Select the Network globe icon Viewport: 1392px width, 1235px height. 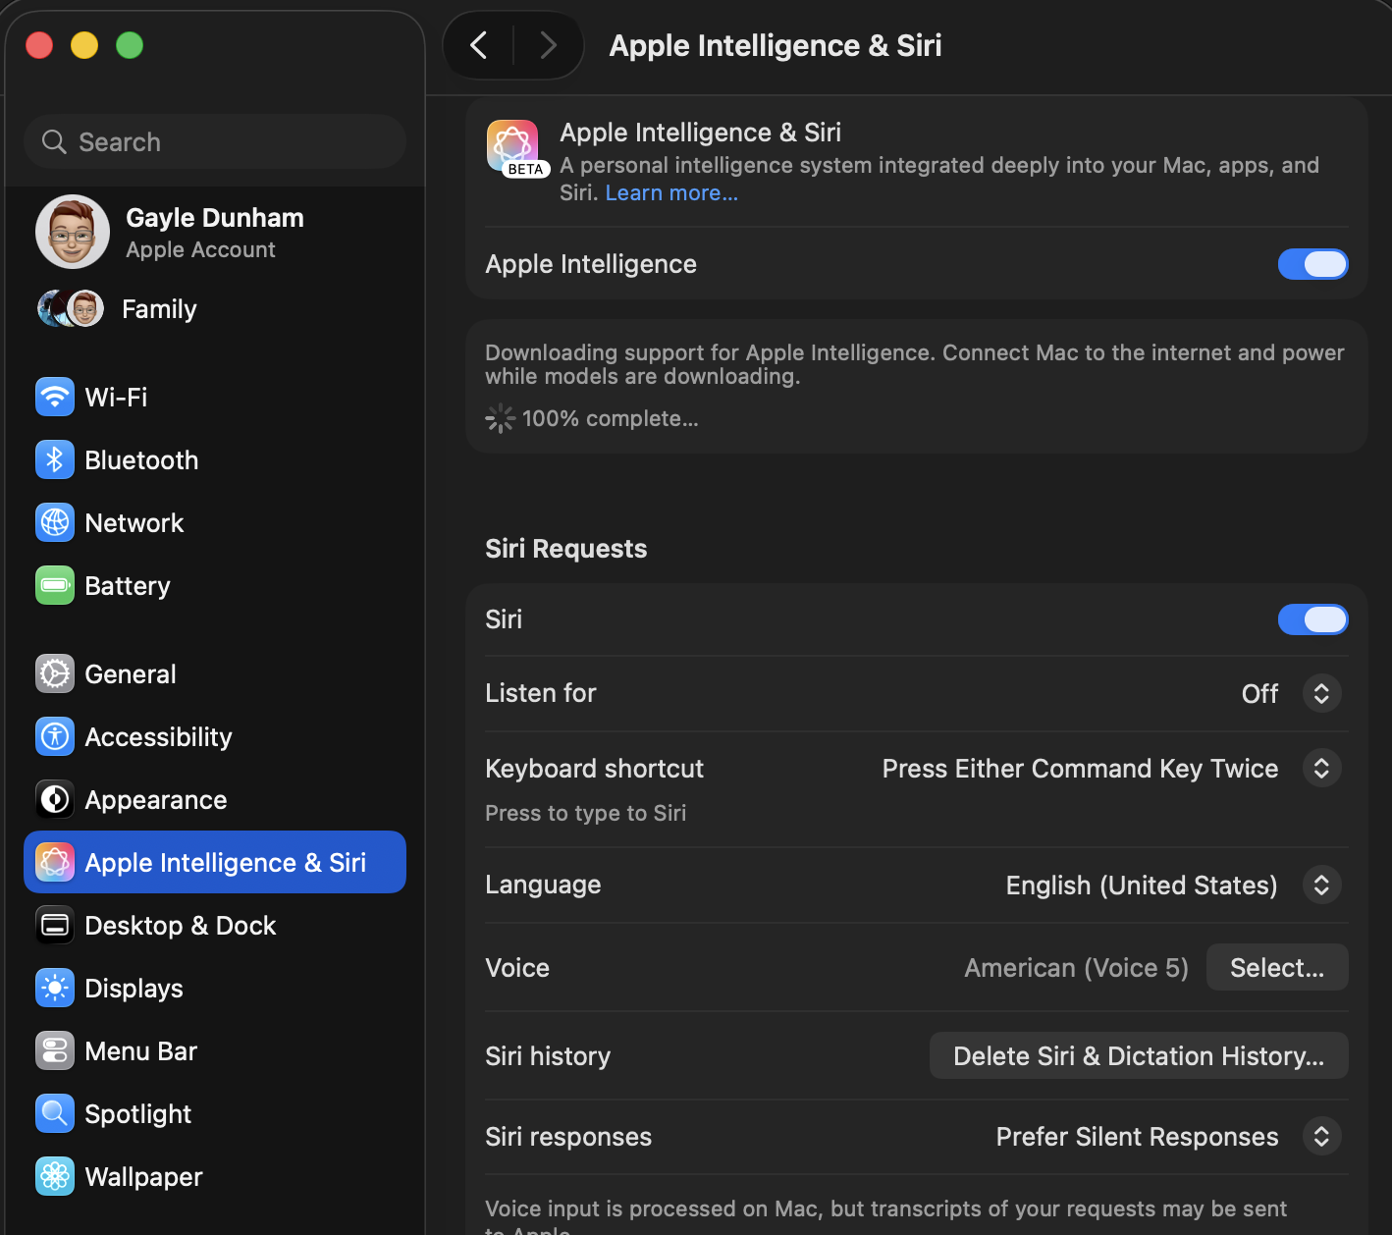point(55,522)
